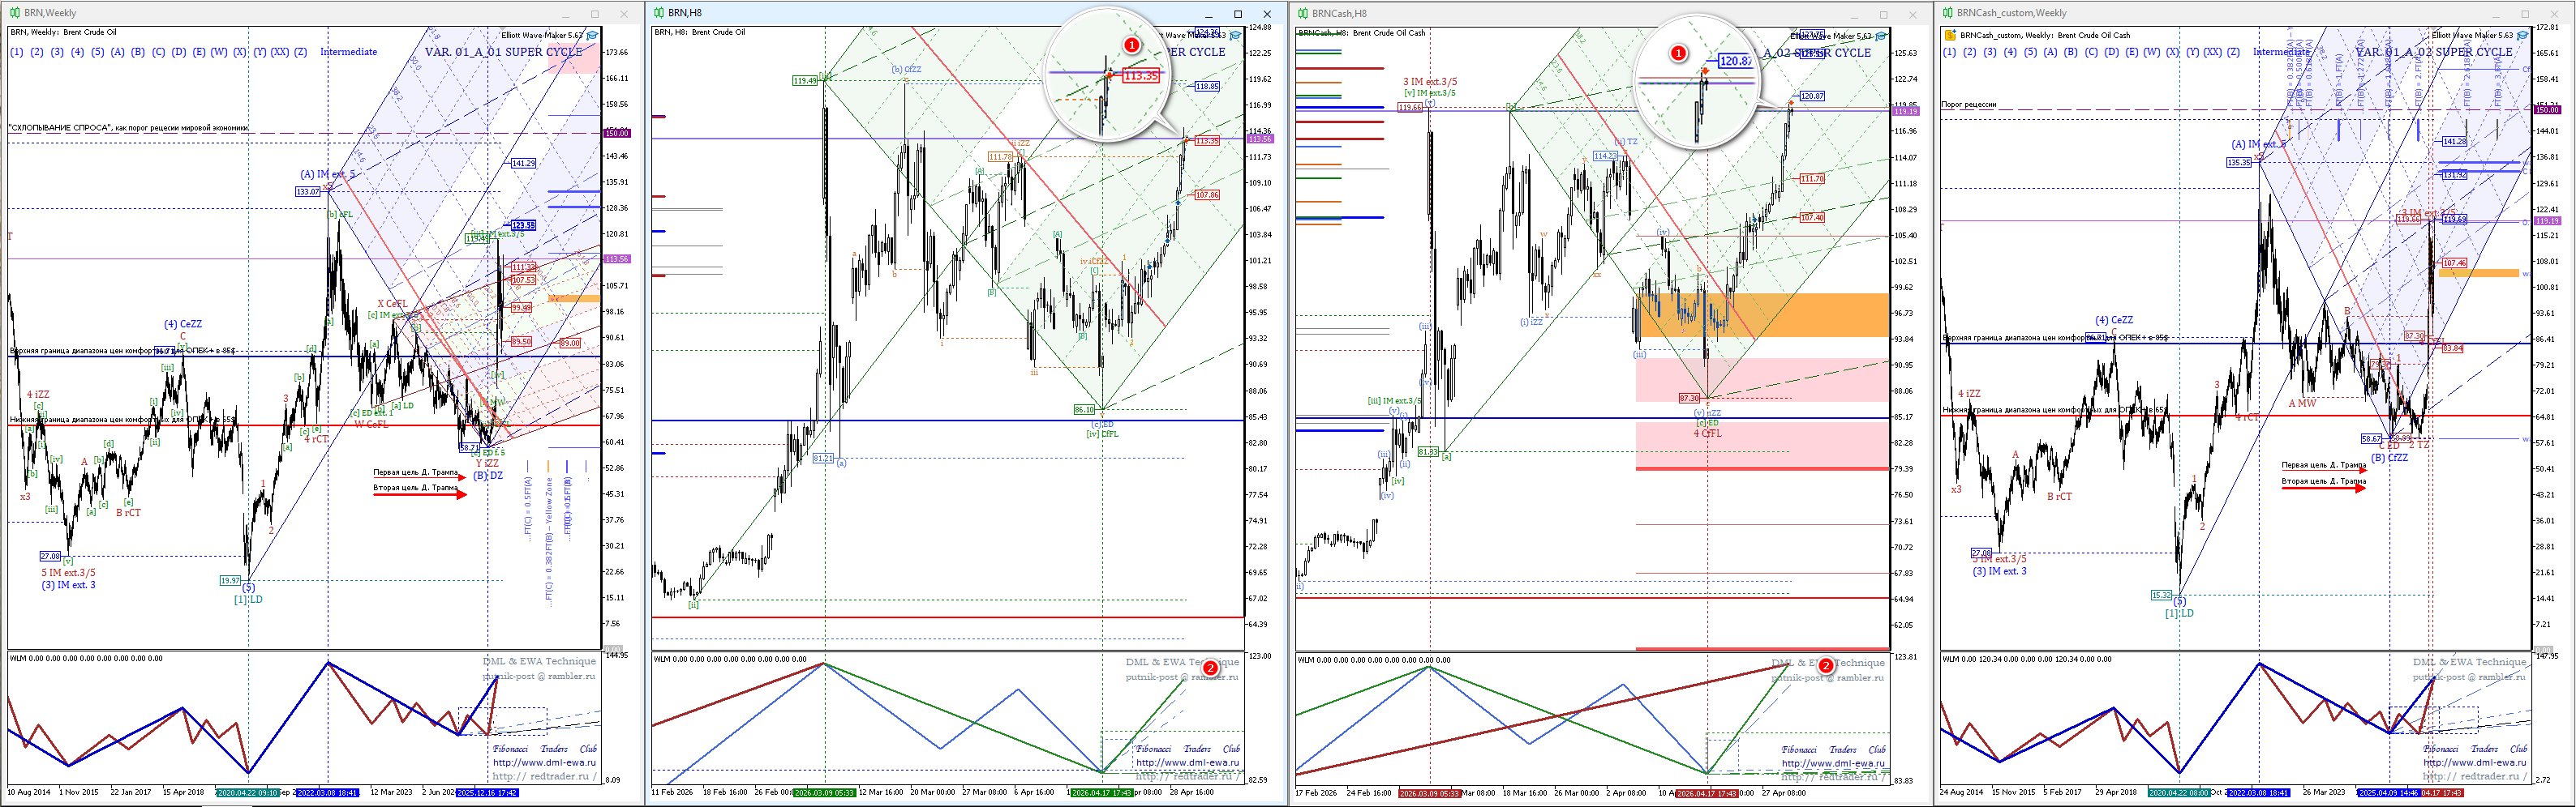The height and width of the screenshot is (807, 2576).
Task: Click the green 2026.04.17 date marker in BRN,H8
Action: tap(1101, 792)
